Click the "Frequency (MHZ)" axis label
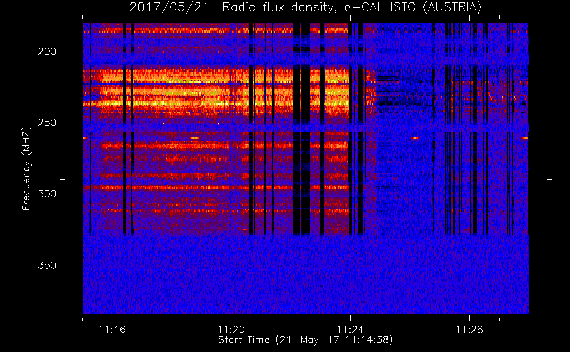570x352 pixels. pos(26,169)
